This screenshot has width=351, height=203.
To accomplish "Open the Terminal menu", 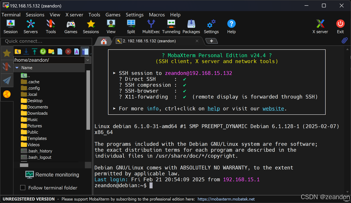I will tap(11, 15).
